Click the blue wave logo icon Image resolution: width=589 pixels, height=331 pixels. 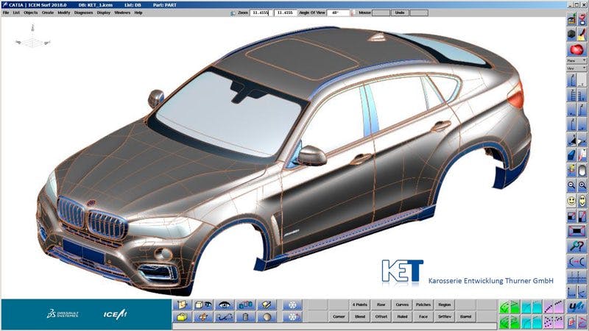576,307
